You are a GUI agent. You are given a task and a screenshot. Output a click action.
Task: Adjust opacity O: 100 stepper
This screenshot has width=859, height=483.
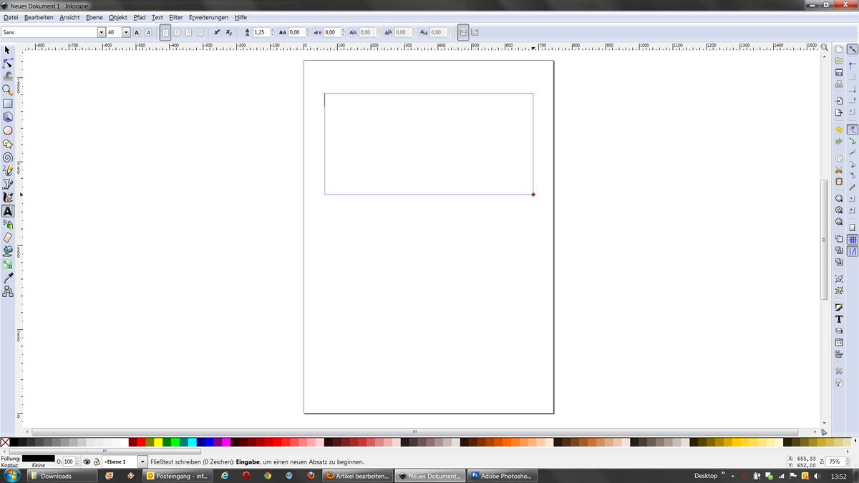[x=78, y=462]
